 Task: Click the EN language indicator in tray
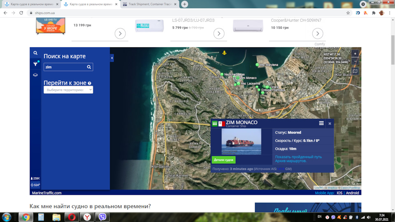point(319,217)
